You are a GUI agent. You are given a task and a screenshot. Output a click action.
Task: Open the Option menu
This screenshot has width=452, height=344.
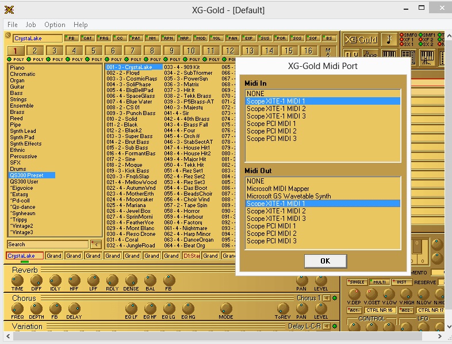(55, 25)
